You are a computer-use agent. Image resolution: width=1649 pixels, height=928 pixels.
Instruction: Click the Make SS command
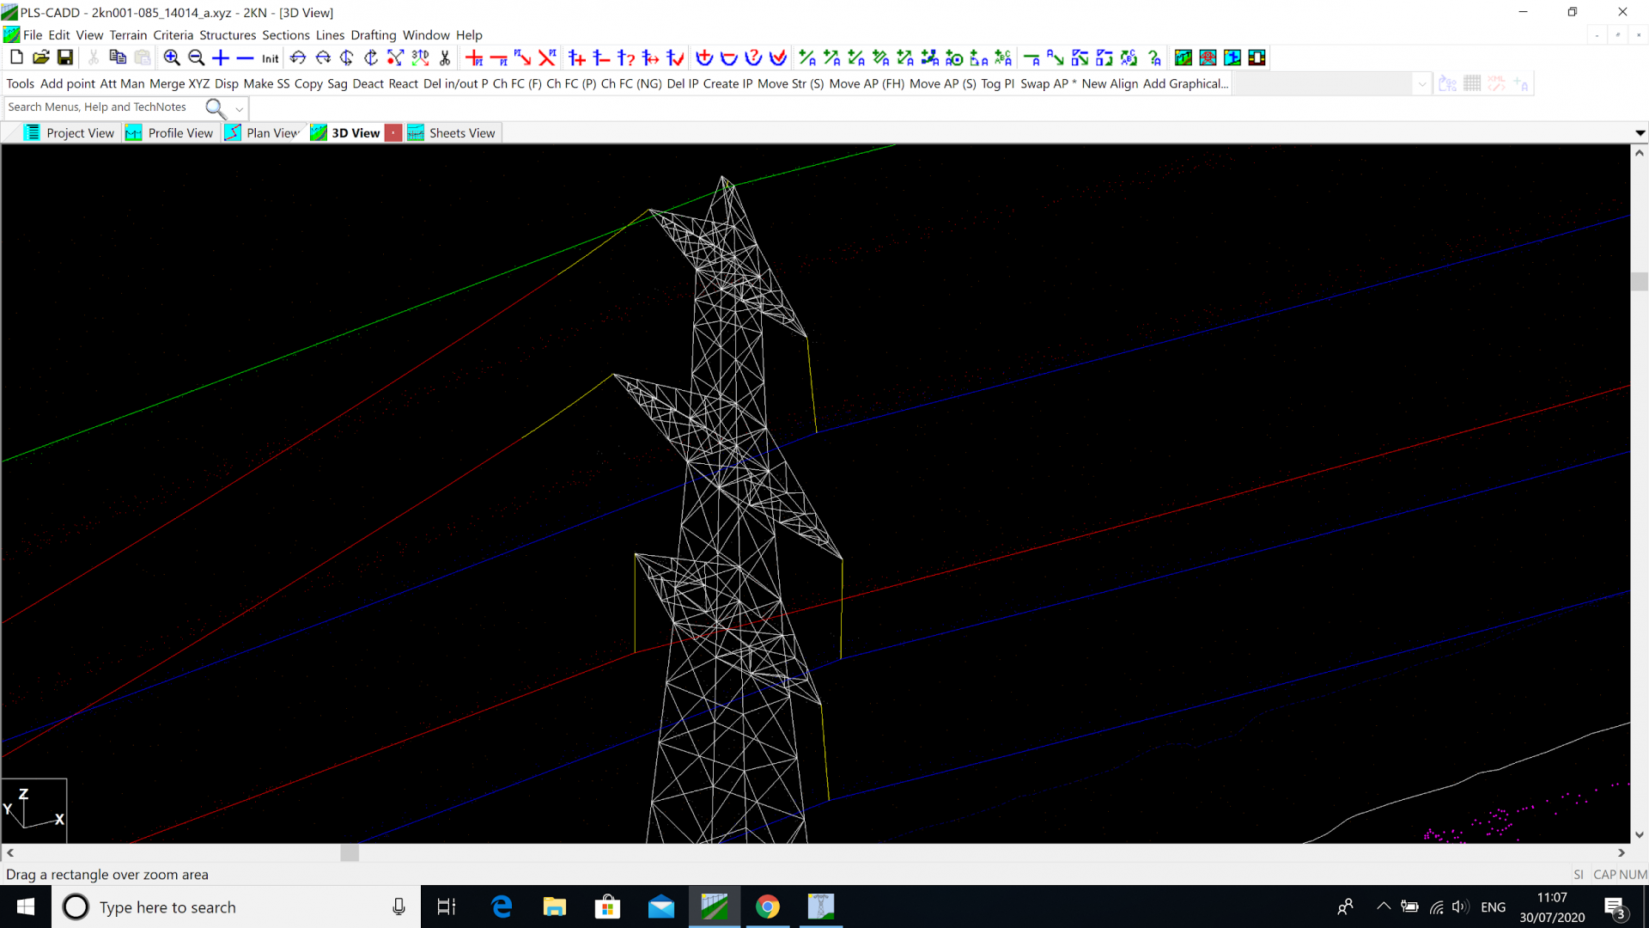tap(266, 84)
